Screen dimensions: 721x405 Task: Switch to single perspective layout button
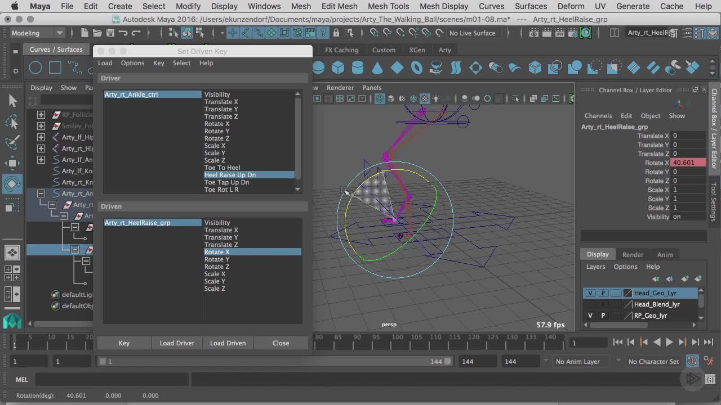[12, 253]
